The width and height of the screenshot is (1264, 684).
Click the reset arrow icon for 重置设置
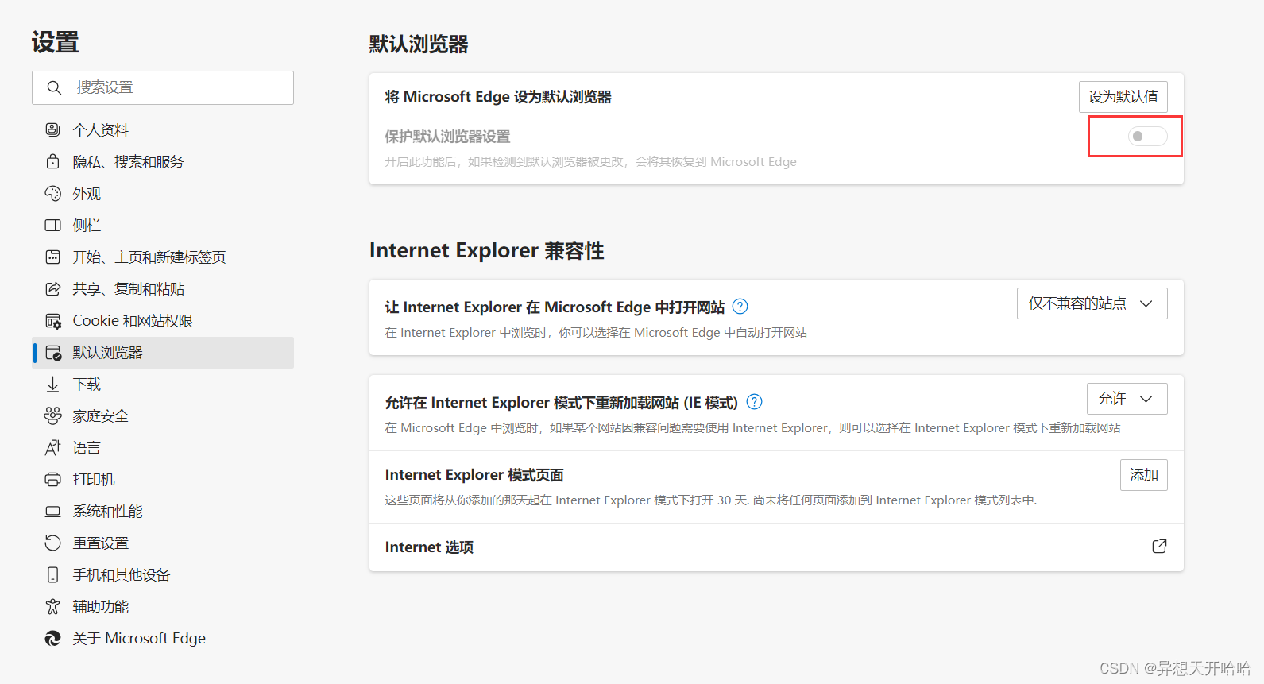click(52, 543)
